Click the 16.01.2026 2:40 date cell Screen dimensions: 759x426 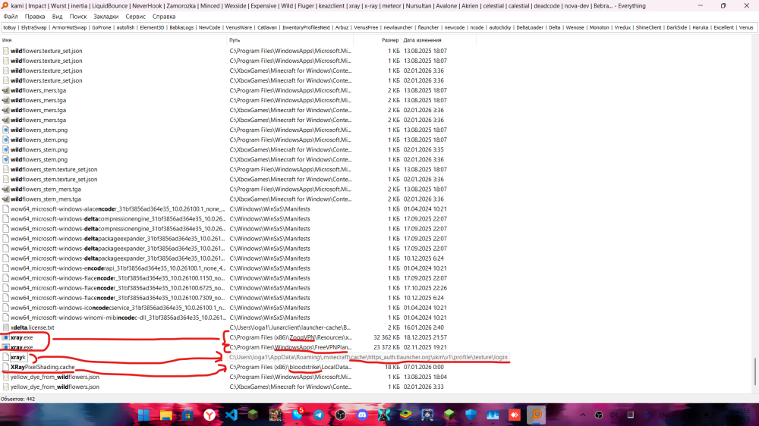[x=424, y=327]
